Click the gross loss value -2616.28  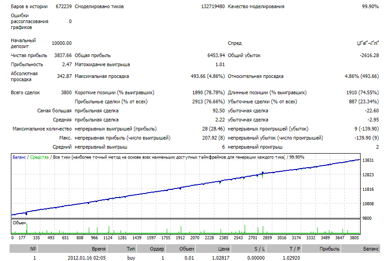369,55
